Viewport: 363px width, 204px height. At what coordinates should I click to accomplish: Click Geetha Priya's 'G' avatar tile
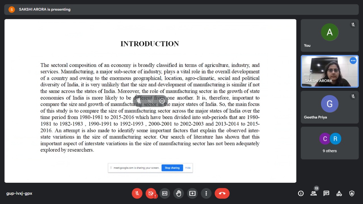[x=330, y=104]
